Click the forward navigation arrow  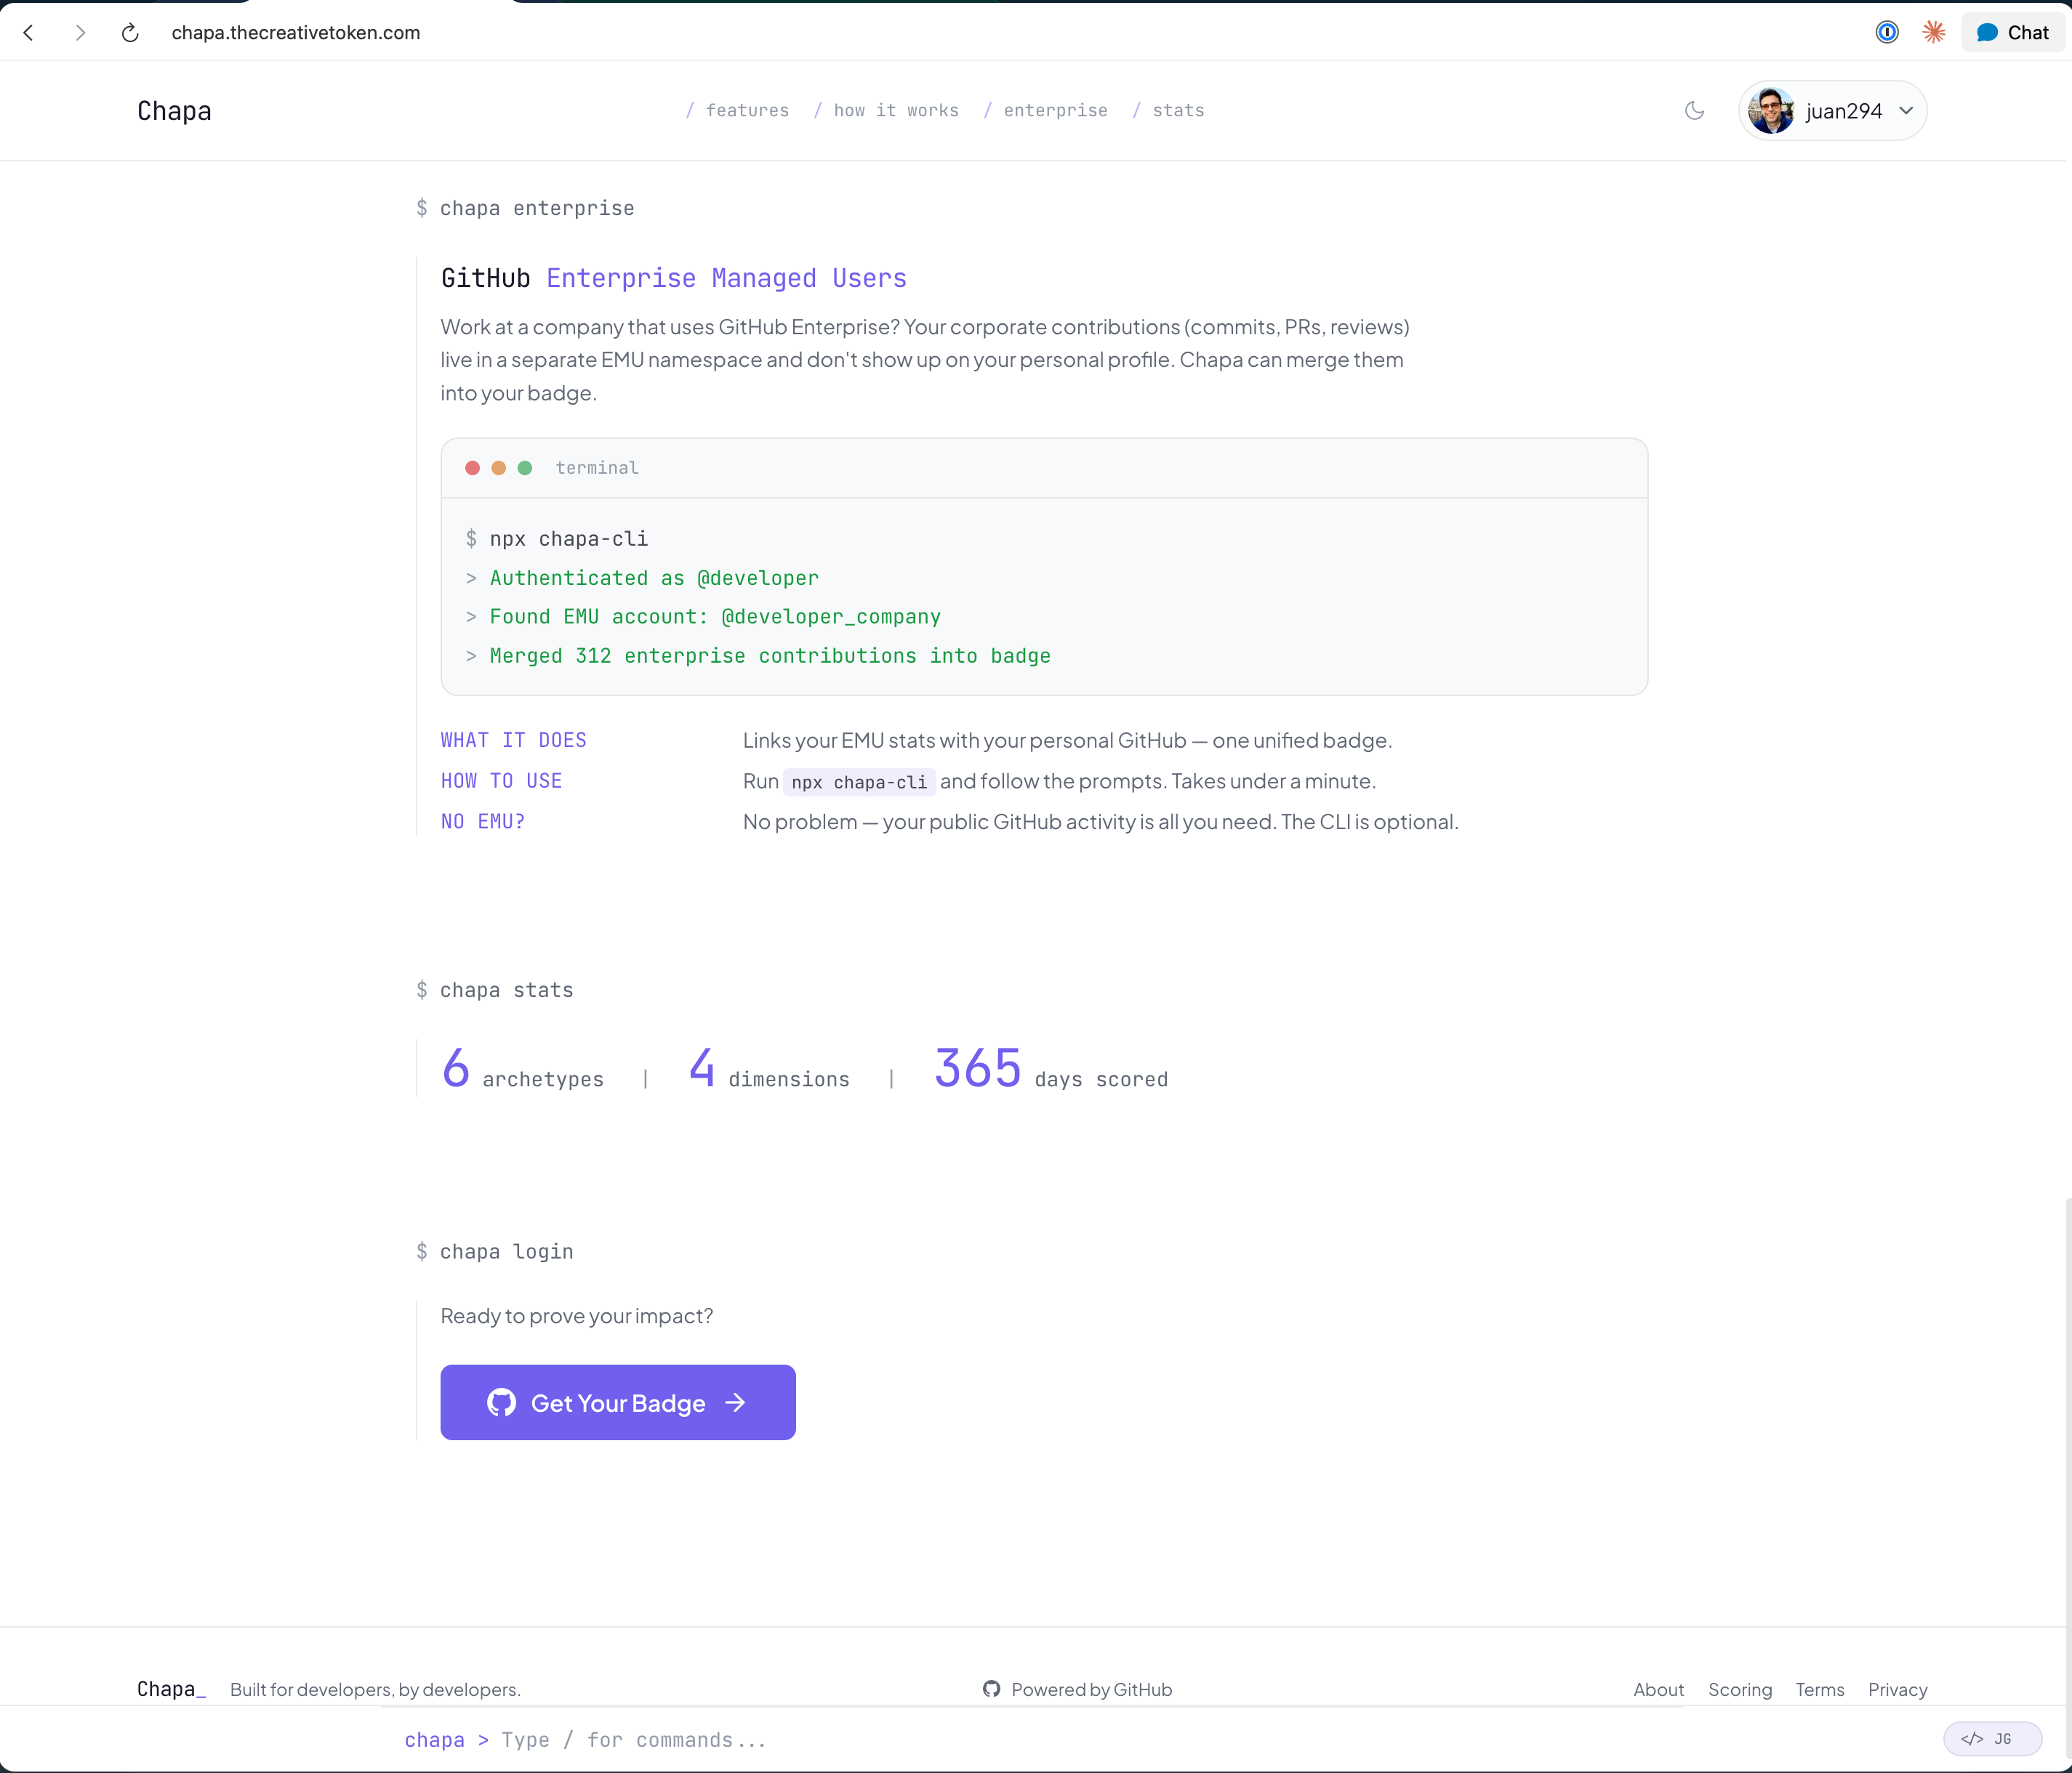click(81, 33)
